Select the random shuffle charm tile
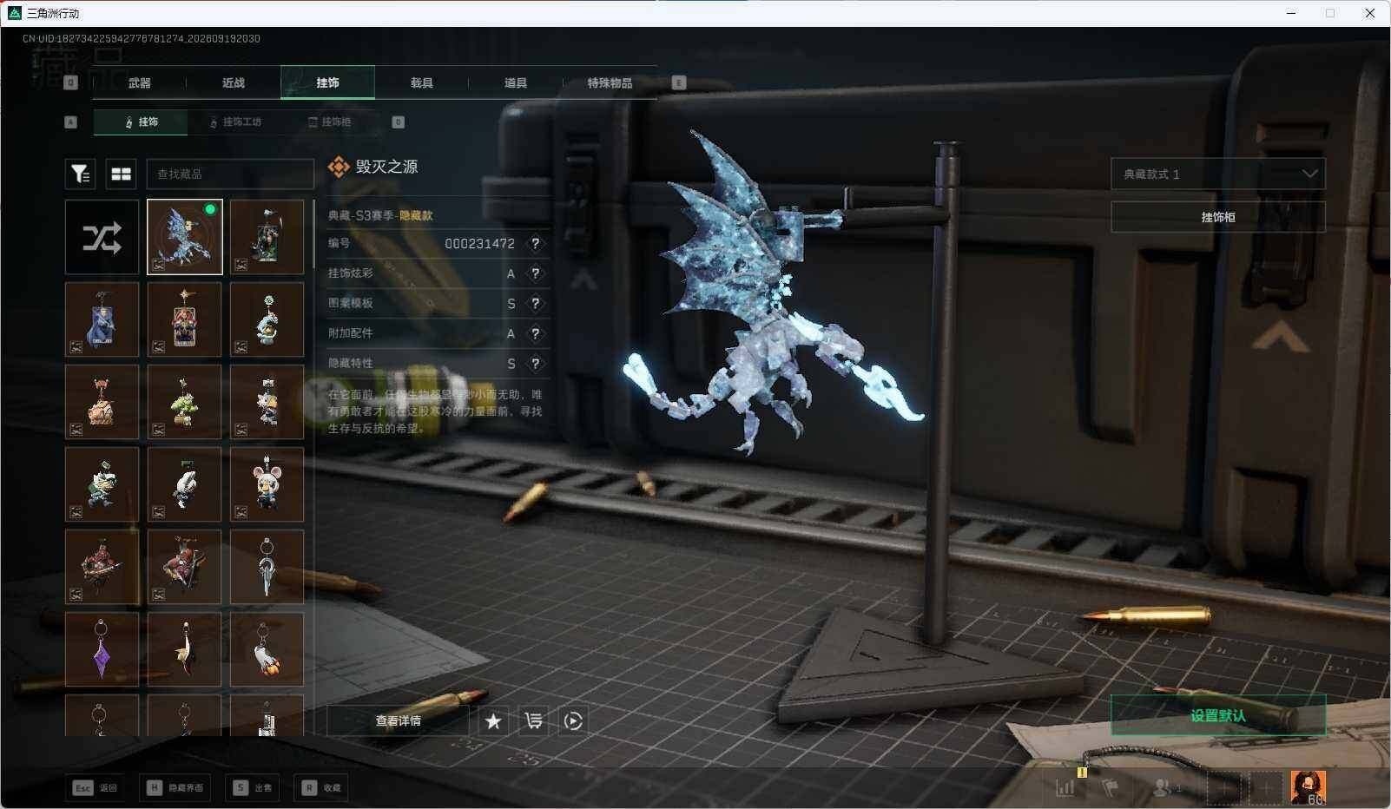The height and width of the screenshot is (809, 1391). (x=102, y=237)
